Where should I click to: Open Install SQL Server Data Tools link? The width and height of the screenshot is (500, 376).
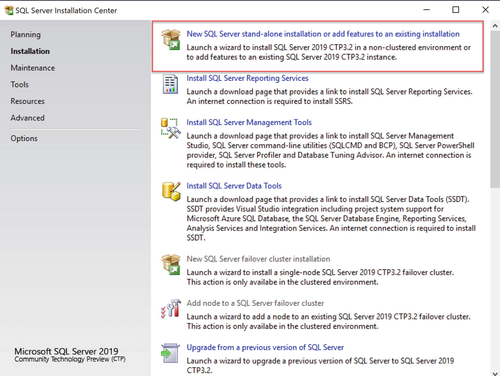pos(234,186)
